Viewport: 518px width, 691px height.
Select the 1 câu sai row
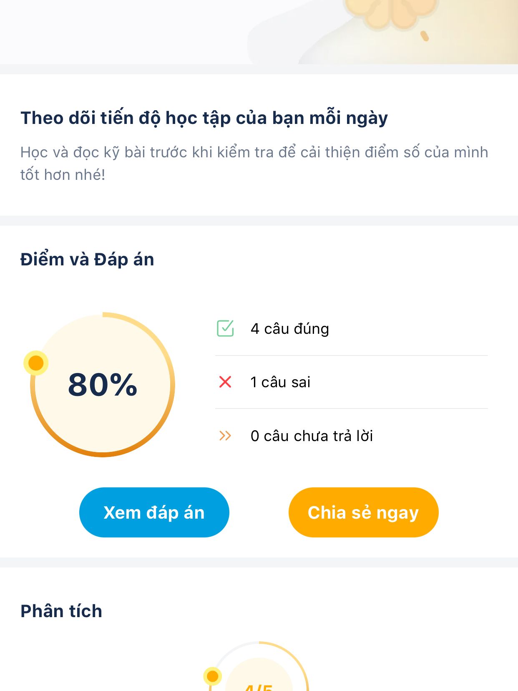352,382
